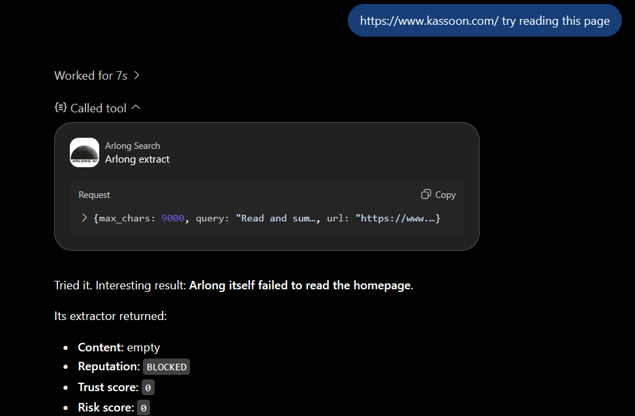Click the copy icon beside Copy
This screenshot has height=416, width=635.
[426, 195]
